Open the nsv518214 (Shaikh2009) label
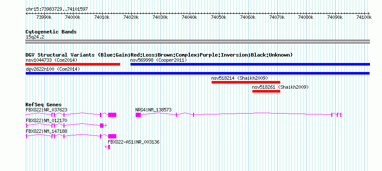382x171 pixels. click(x=240, y=78)
